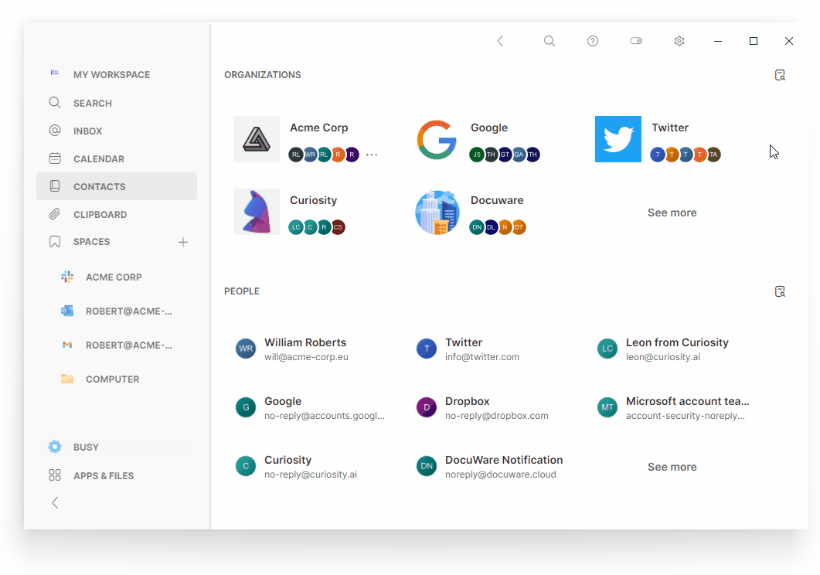Screen dimensions: 820x575
Task: Click the People section search icon
Action: pos(781,291)
